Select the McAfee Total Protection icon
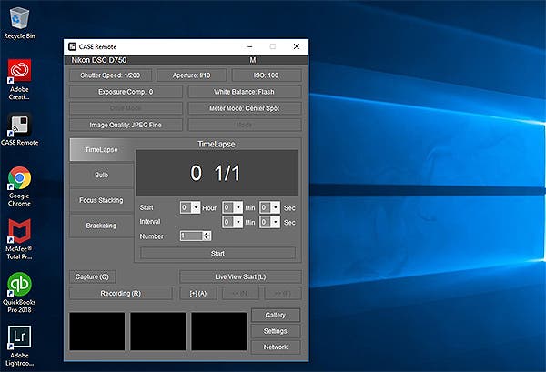The height and width of the screenshot is (372, 546). click(19, 239)
